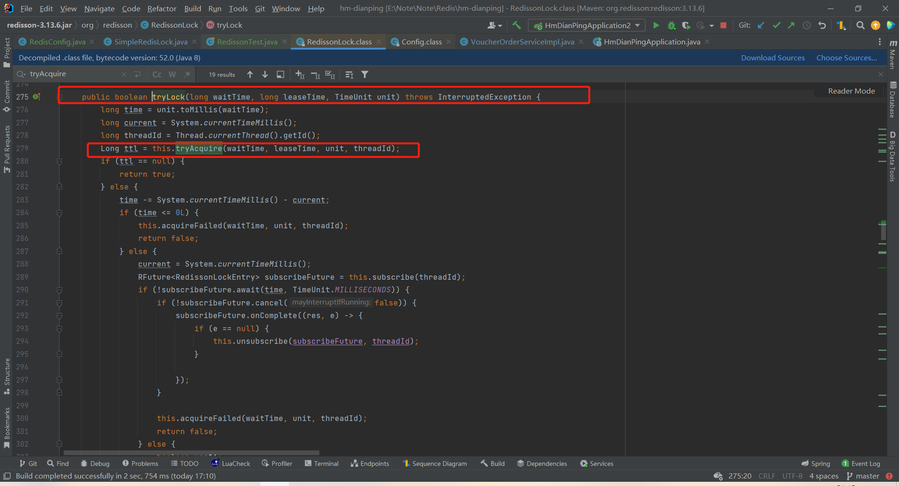Commit changes with Git green checkmark
The image size is (899, 486).
[776, 25]
